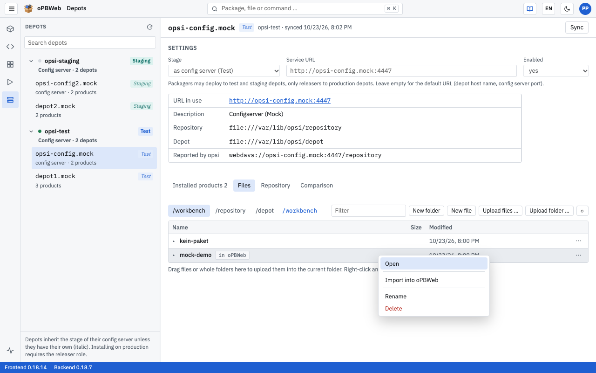Choose Rename in context menu
This screenshot has height=373, width=596.
(434, 297)
